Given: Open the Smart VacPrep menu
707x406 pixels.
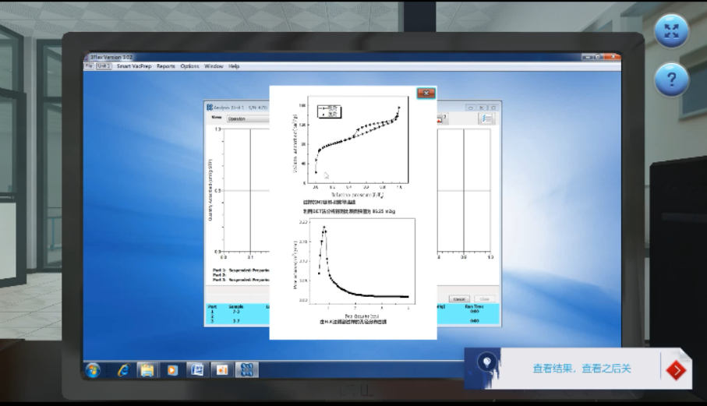Looking at the screenshot, I should coord(134,66).
